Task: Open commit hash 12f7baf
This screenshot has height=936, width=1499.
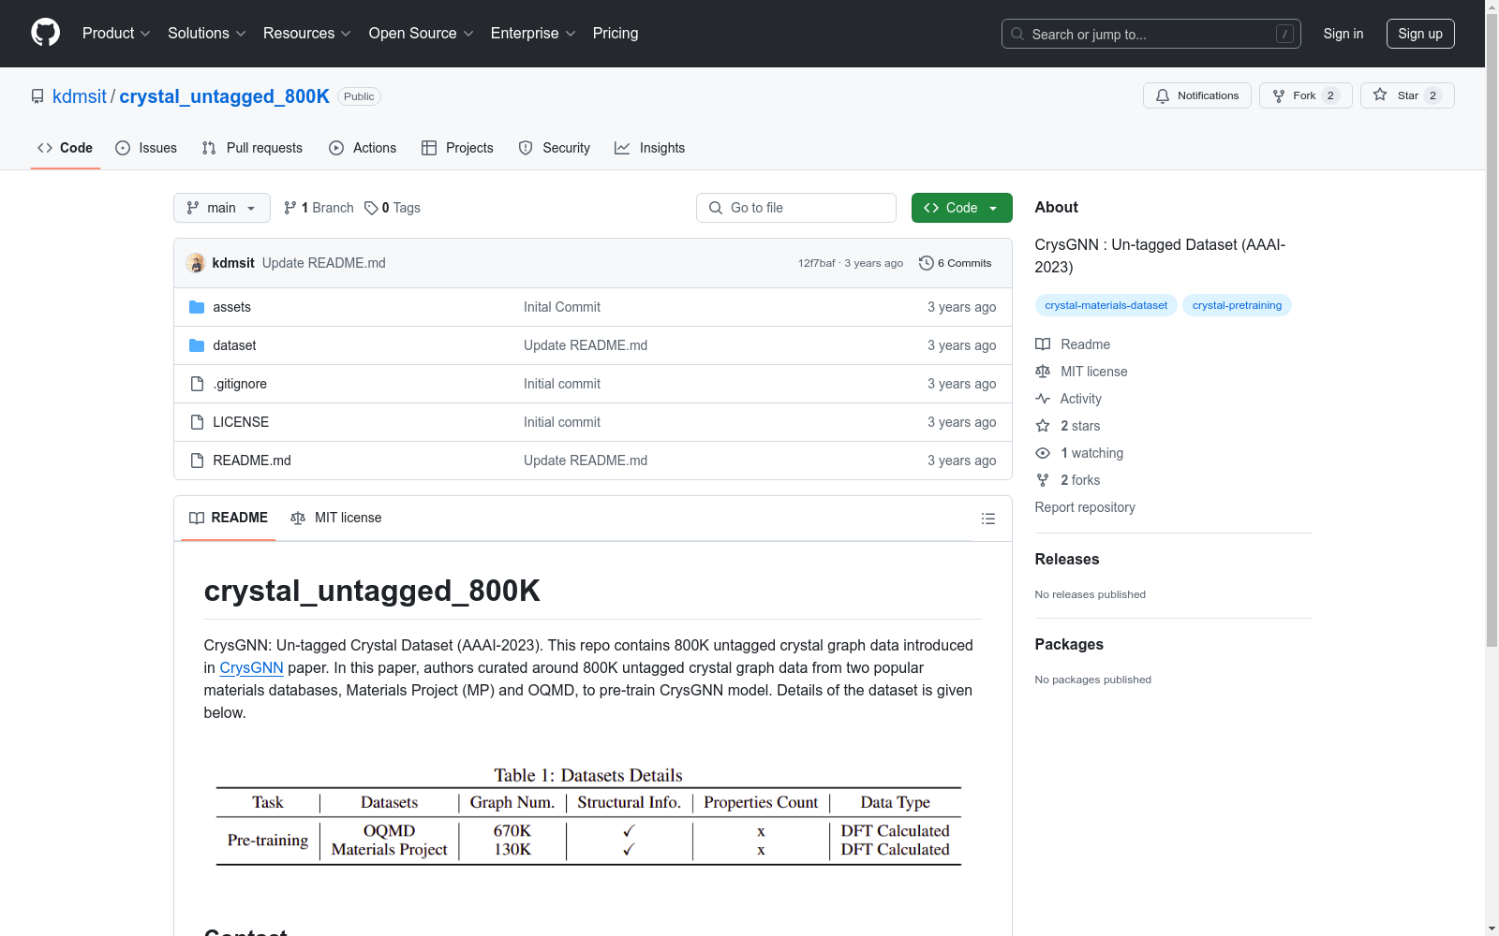Action: [816, 263]
